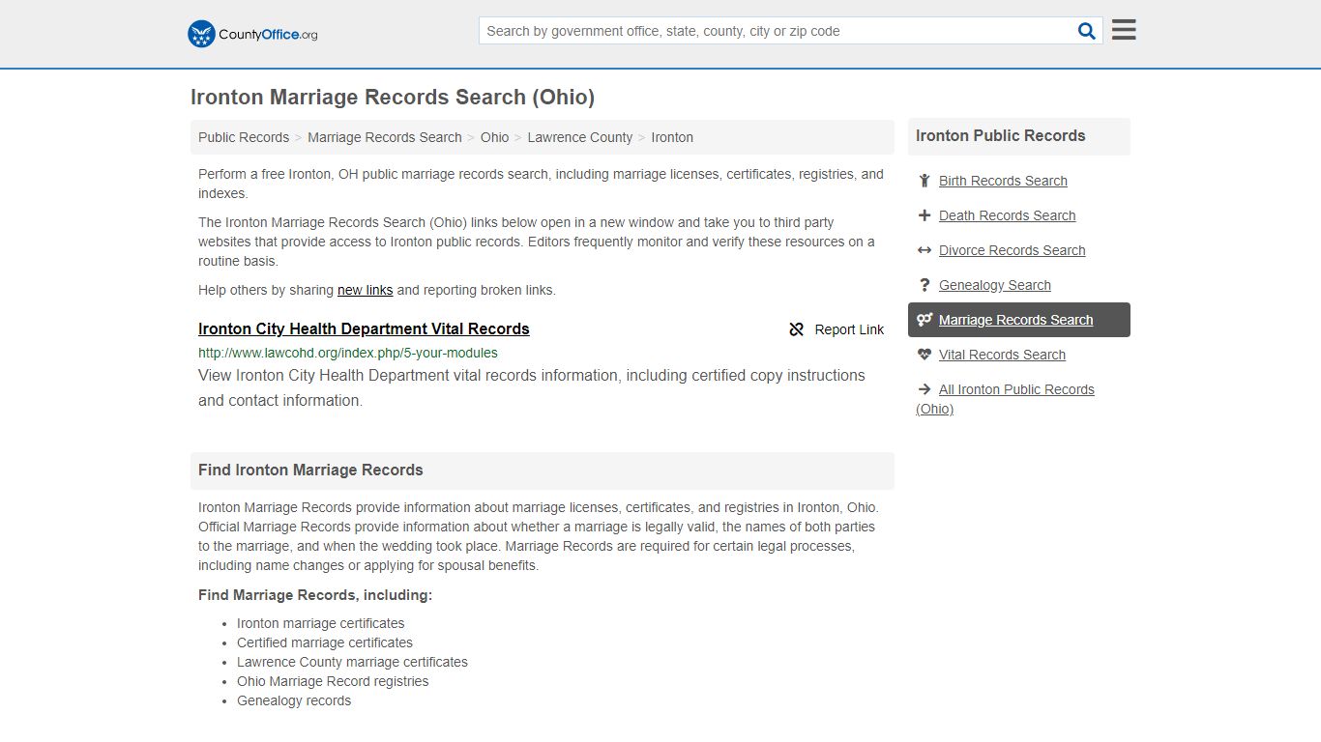Viewport: 1321px width, 742px height.
Task: Click 'Ohio Marriage Record registries' list item
Action: [333, 681]
